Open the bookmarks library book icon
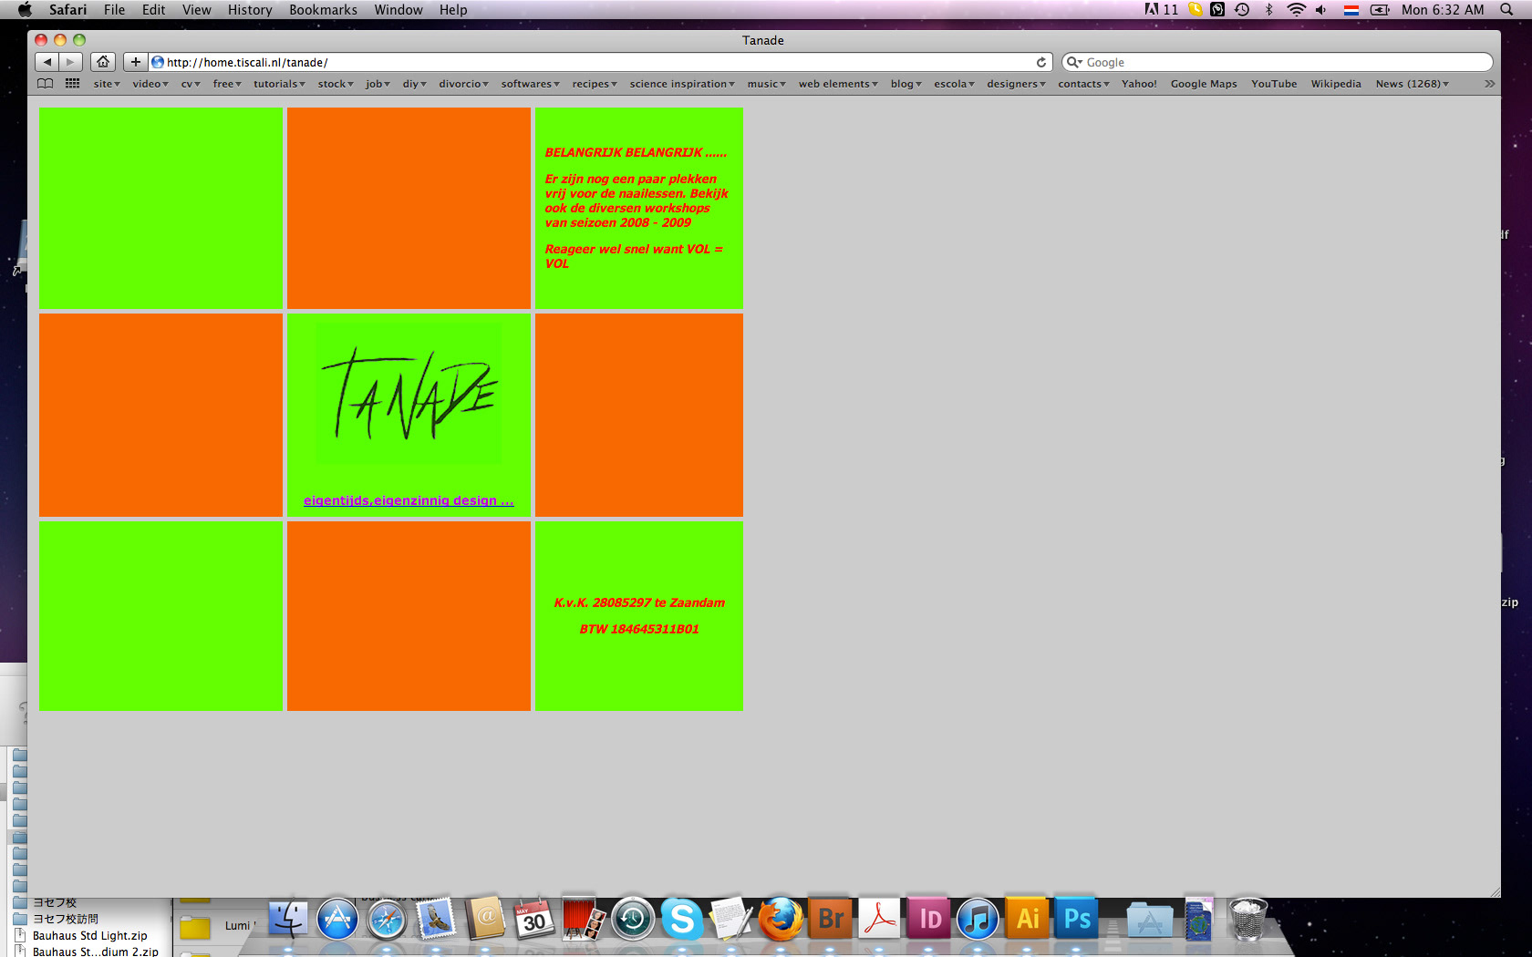The width and height of the screenshot is (1532, 957). click(x=46, y=84)
